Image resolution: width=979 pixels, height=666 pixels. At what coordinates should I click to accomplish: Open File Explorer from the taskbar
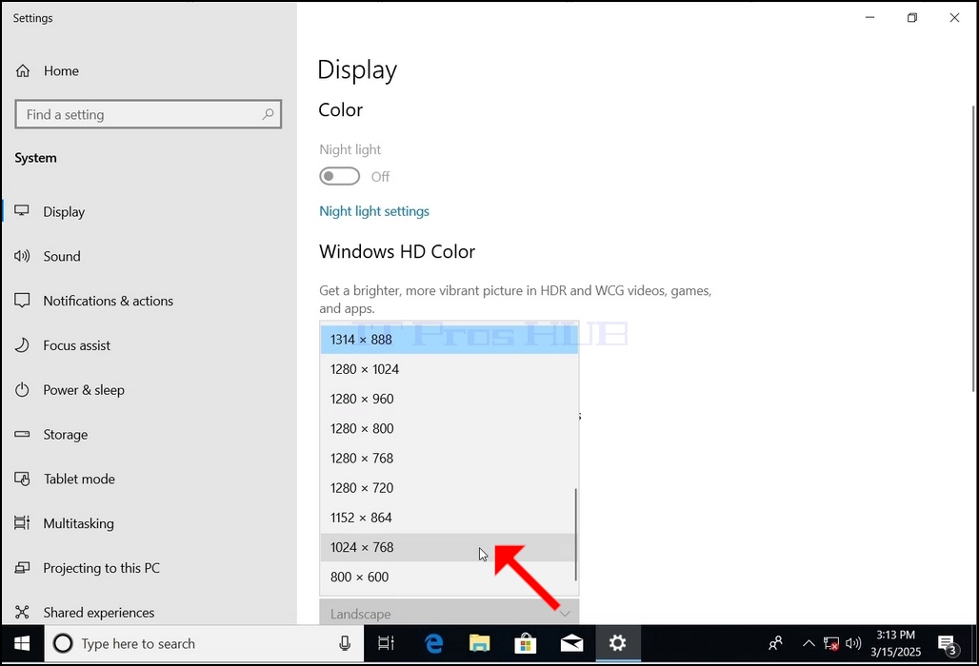coord(480,643)
